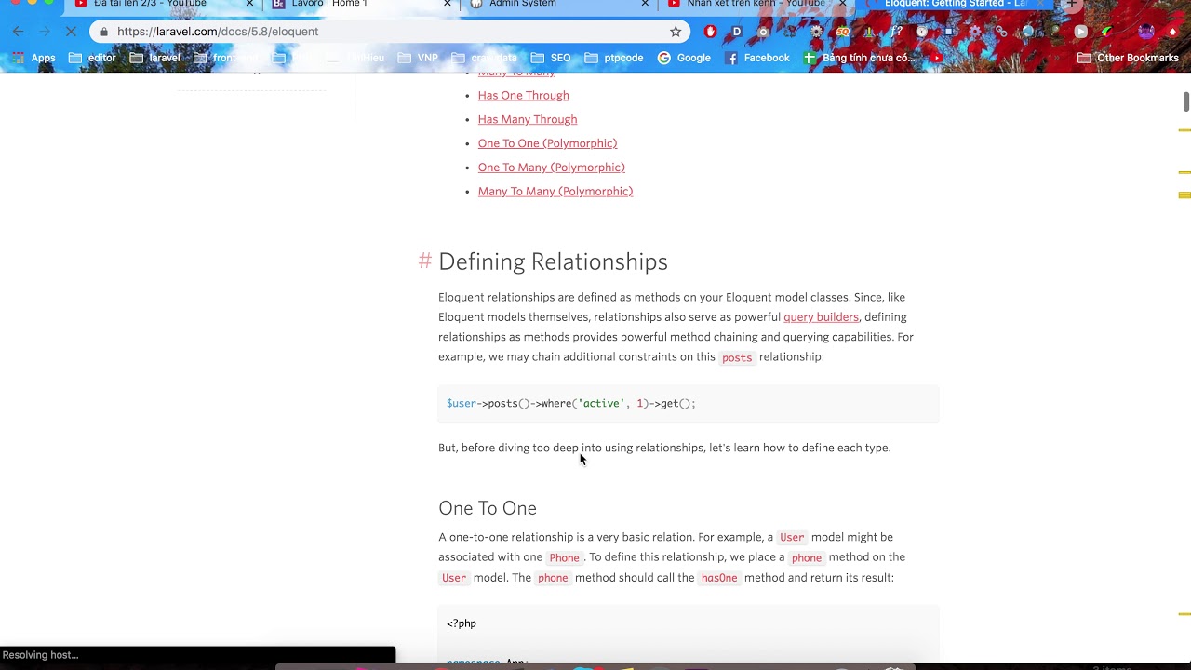Open the white play button extension
The height and width of the screenshot is (670, 1191).
(x=1080, y=32)
